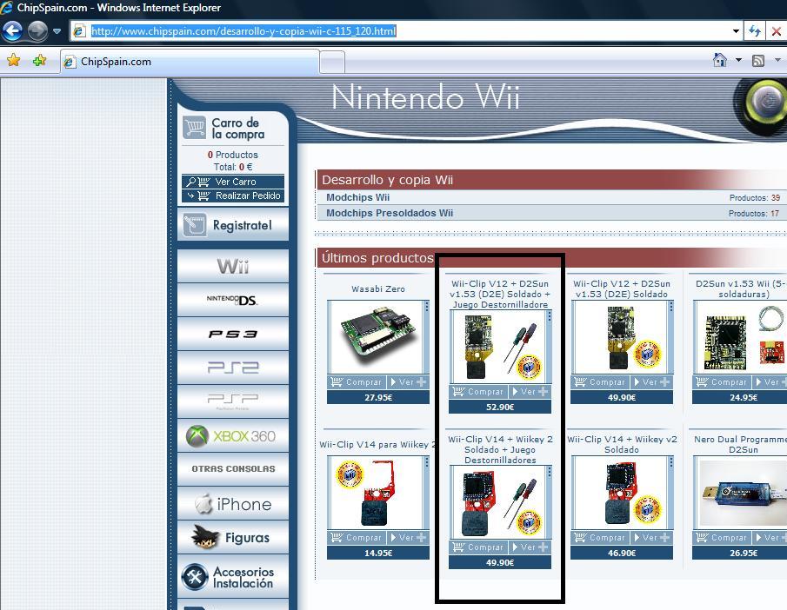The width and height of the screenshot is (787, 610).
Task: Click Comprar for the 24.95€ D2Sun v1.53
Action: click(x=723, y=381)
